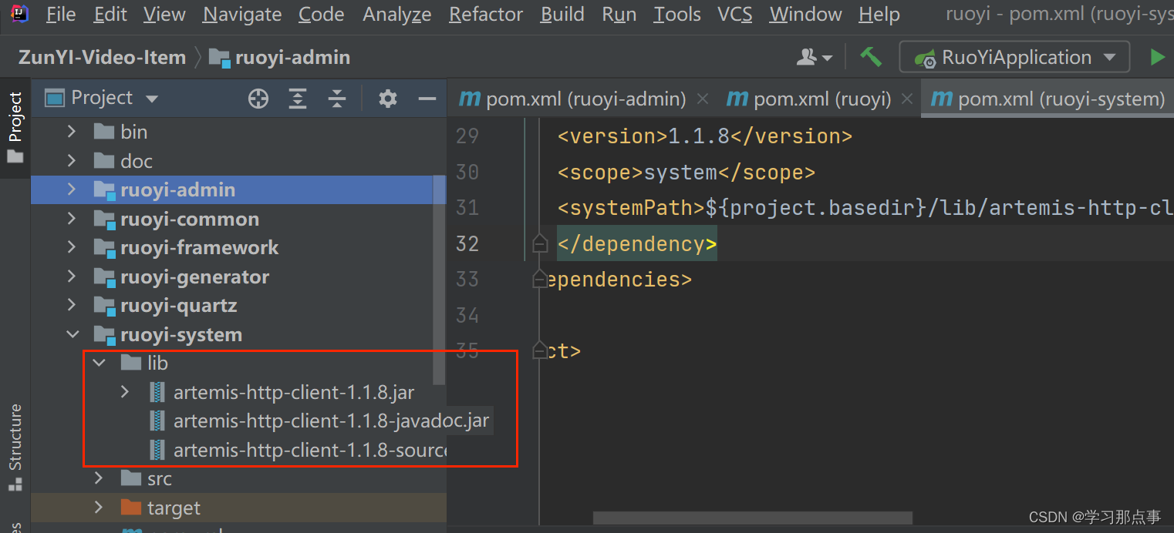
Task: Expand the target folder
Action: click(99, 508)
